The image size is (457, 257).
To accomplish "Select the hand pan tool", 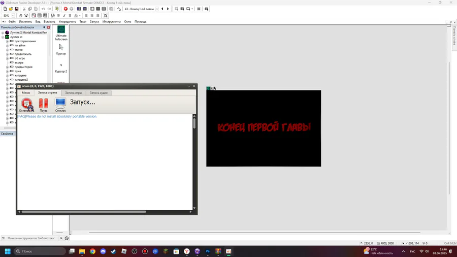I will pyautogui.click(x=20, y=15).
